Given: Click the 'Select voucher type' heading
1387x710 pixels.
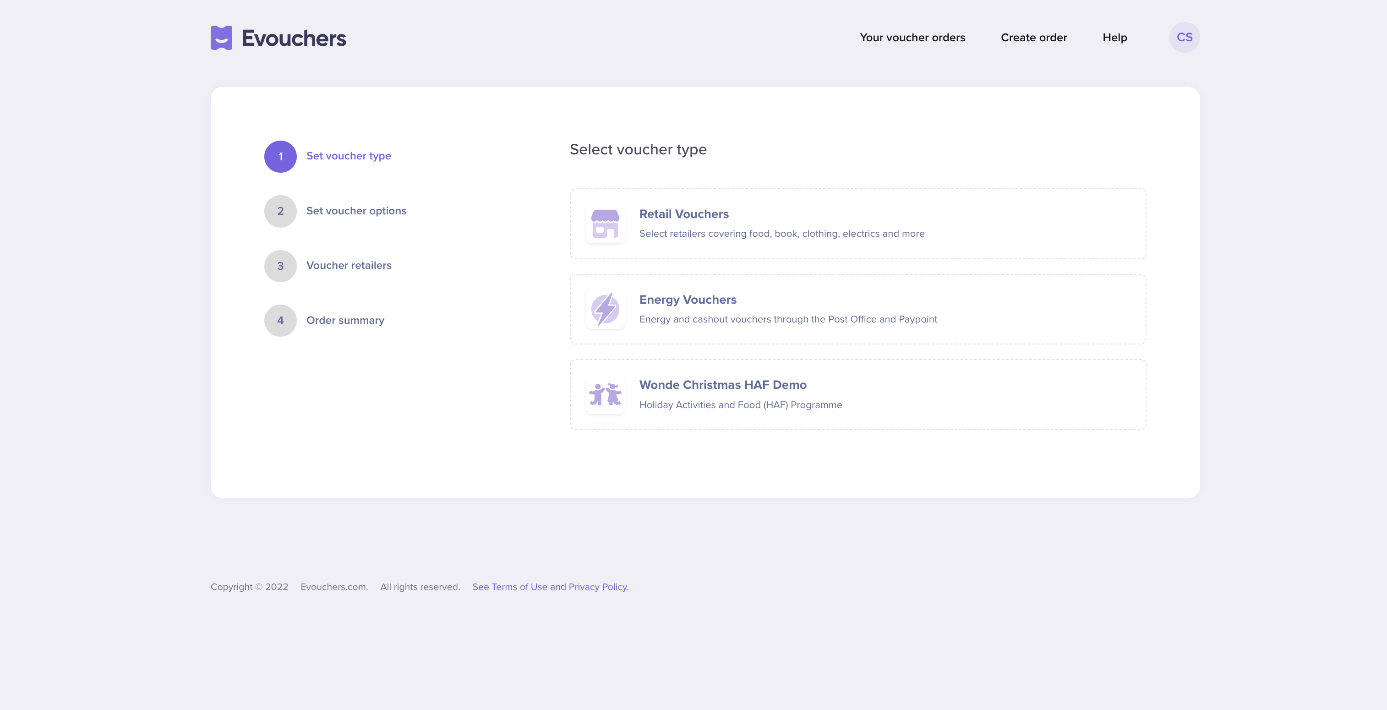Looking at the screenshot, I should (638, 150).
